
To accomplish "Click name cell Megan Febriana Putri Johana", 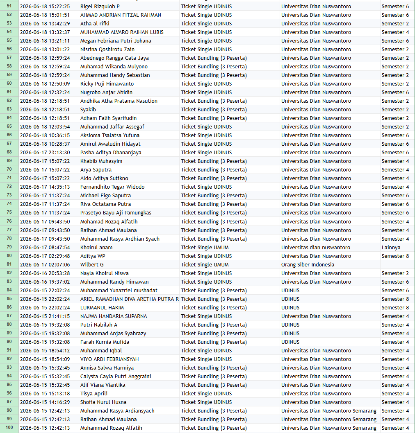I will [129, 41].
